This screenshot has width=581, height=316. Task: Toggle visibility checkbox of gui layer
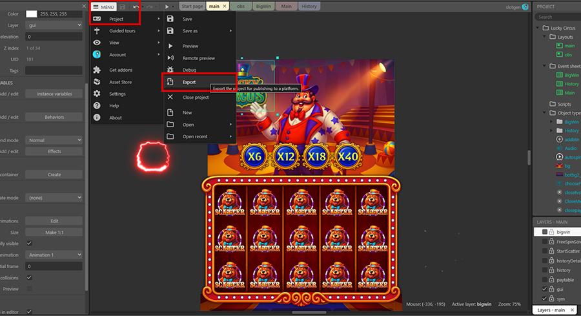pyautogui.click(x=544, y=289)
